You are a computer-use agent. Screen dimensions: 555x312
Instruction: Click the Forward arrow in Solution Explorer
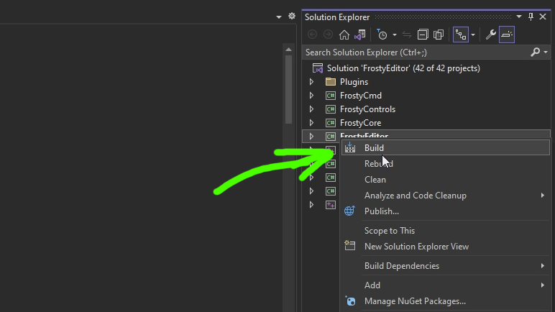(328, 35)
